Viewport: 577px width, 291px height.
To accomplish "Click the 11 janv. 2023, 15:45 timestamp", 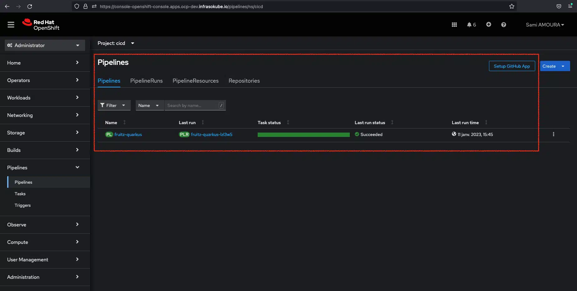I will [475, 134].
